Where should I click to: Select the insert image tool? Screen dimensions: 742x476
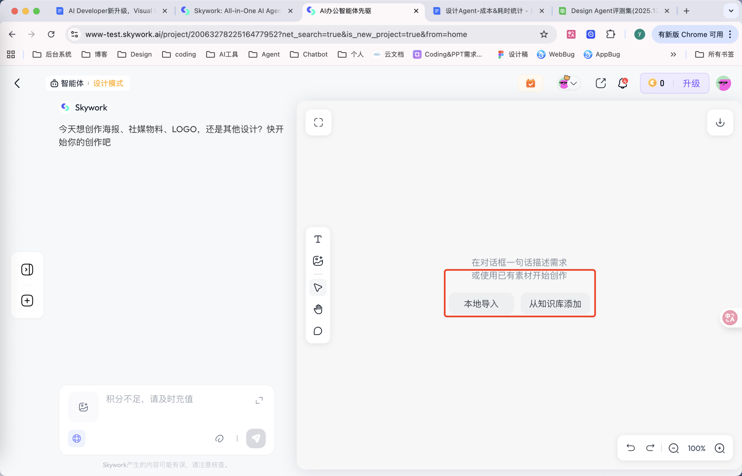tap(318, 260)
